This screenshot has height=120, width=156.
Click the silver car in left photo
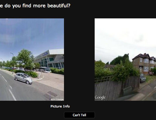[x=24, y=78]
